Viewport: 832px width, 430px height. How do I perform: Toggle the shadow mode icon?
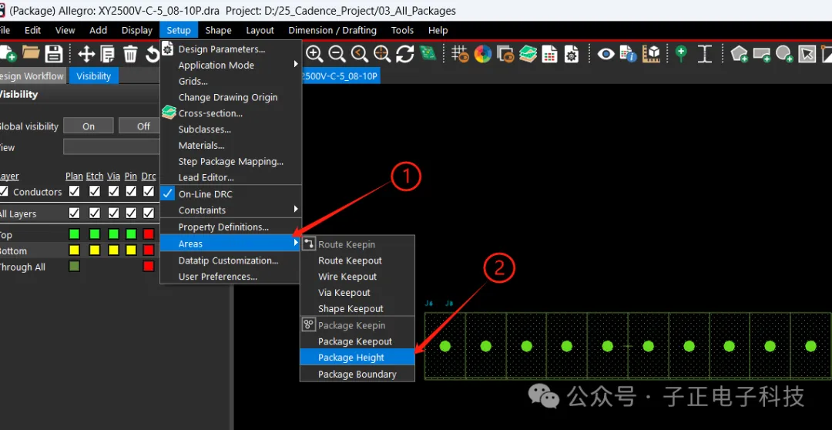coord(505,54)
